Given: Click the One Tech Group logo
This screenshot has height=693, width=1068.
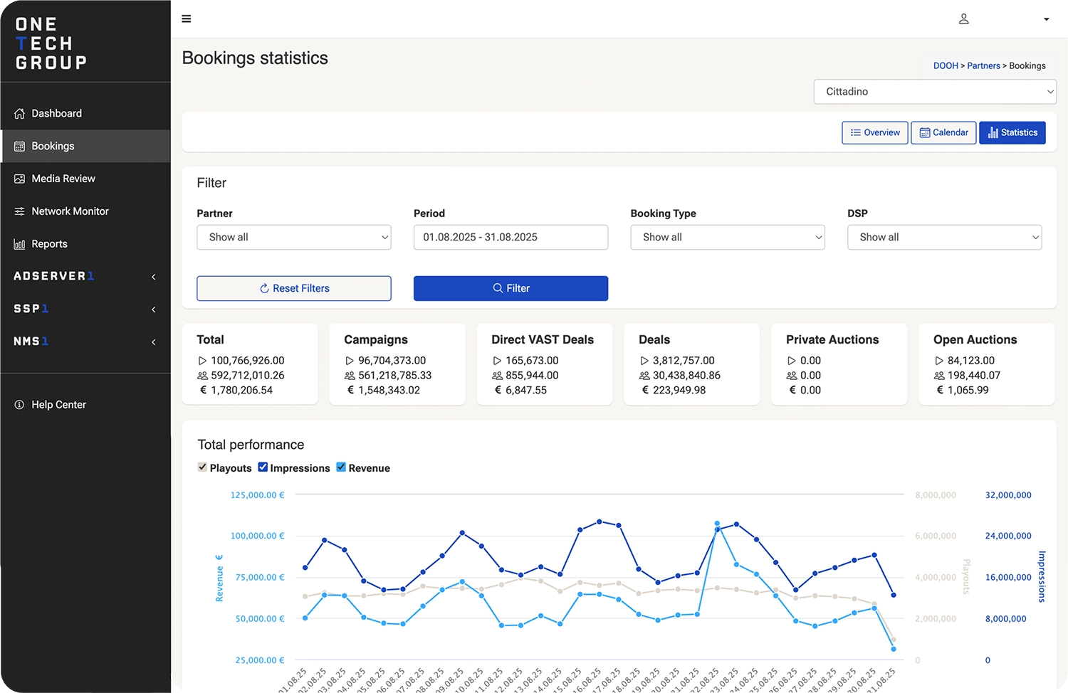Looking at the screenshot, I should [51, 43].
